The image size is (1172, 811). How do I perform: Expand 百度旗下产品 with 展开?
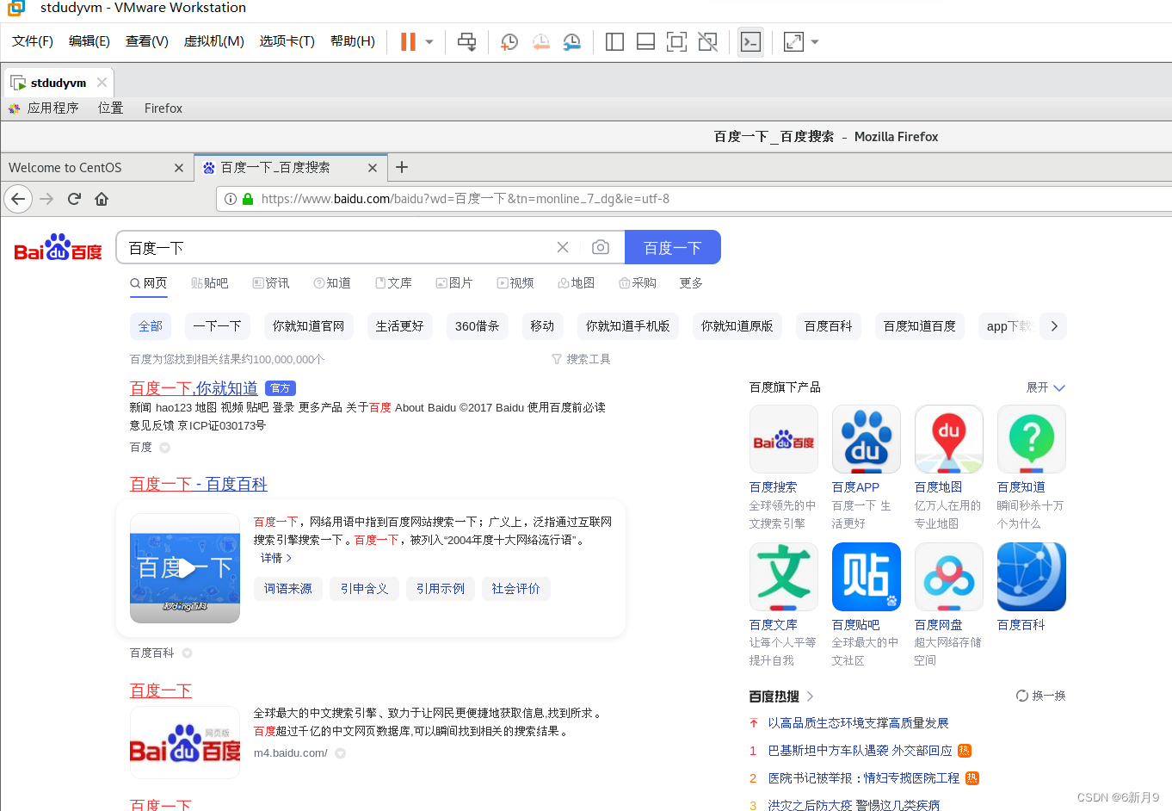coord(1046,387)
